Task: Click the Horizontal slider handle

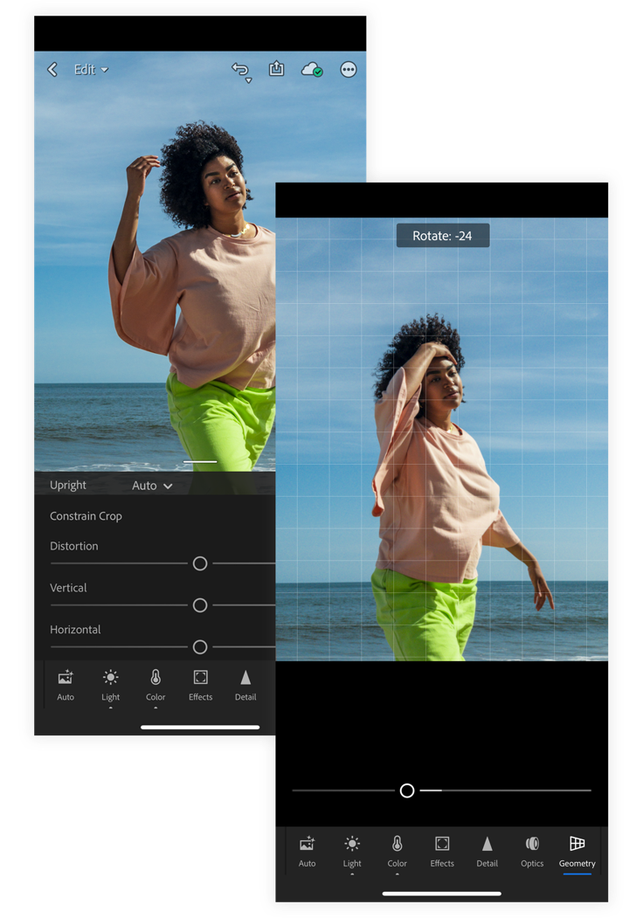Action: pyautogui.click(x=200, y=647)
